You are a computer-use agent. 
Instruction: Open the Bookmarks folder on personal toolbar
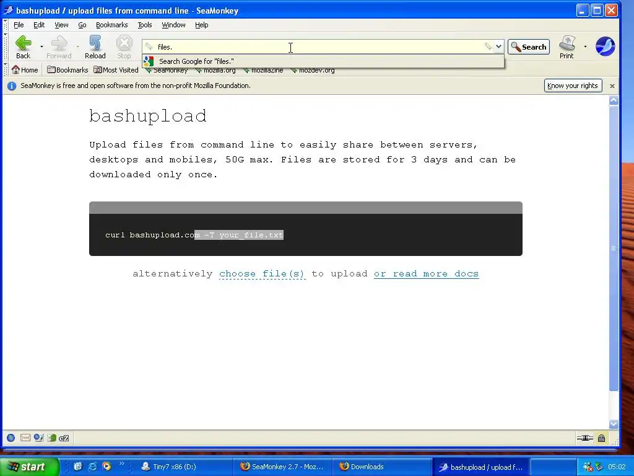click(x=67, y=70)
